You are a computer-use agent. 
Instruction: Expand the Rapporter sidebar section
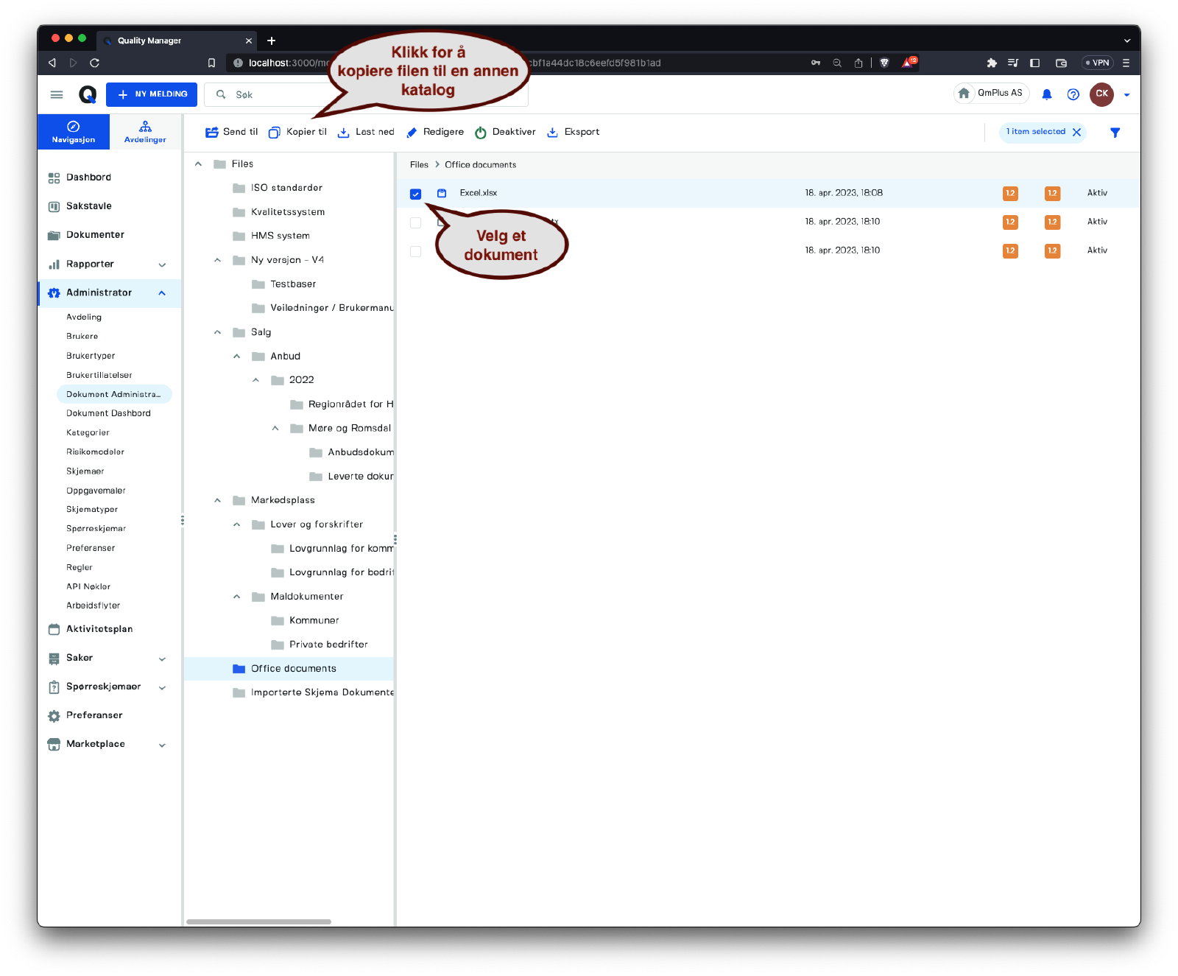[162, 264]
